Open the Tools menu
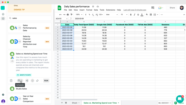The image size is (186, 105). click(x=102, y=10)
